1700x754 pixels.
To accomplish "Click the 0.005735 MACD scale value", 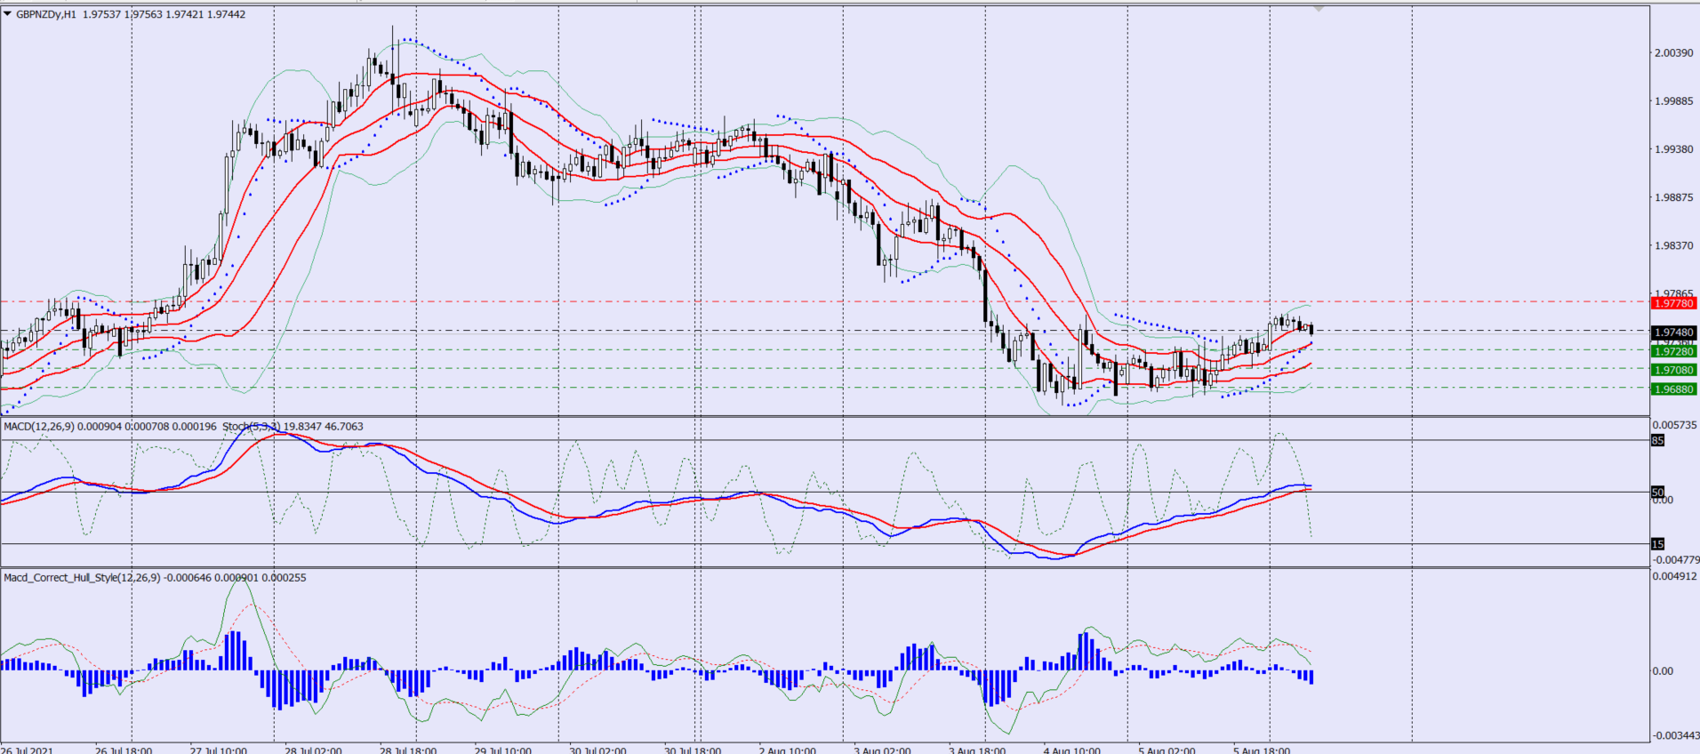I will click(x=1675, y=425).
